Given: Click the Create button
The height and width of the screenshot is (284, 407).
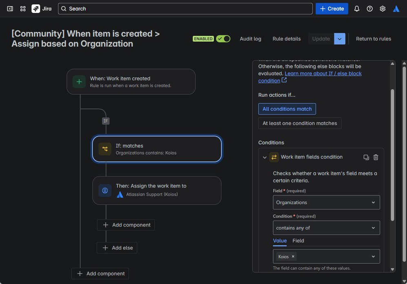Looking at the screenshot, I should pos(332,9).
